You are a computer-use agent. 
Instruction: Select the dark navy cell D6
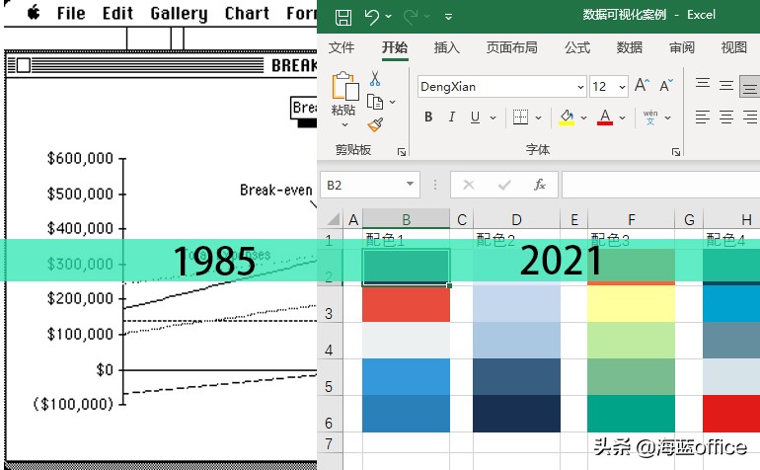pyautogui.click(x=516, y=414)
